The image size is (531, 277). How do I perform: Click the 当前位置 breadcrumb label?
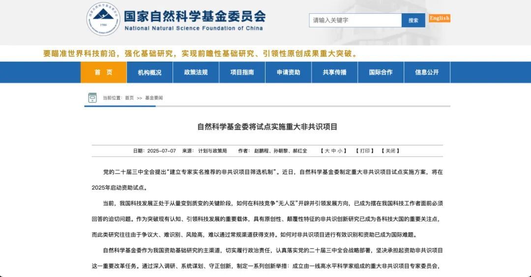tap(112, 98)
